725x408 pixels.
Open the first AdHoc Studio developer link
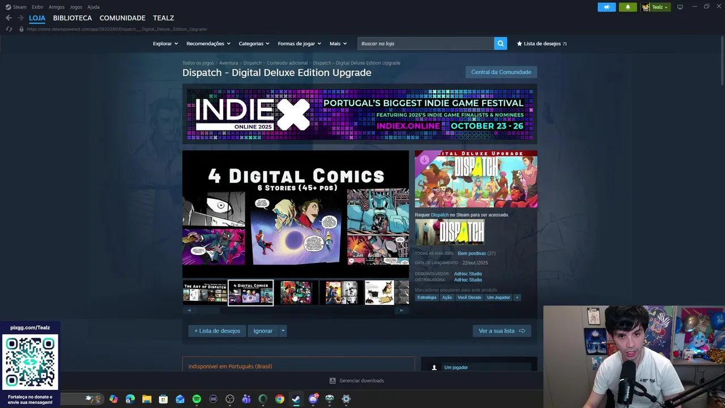(468, 274)
